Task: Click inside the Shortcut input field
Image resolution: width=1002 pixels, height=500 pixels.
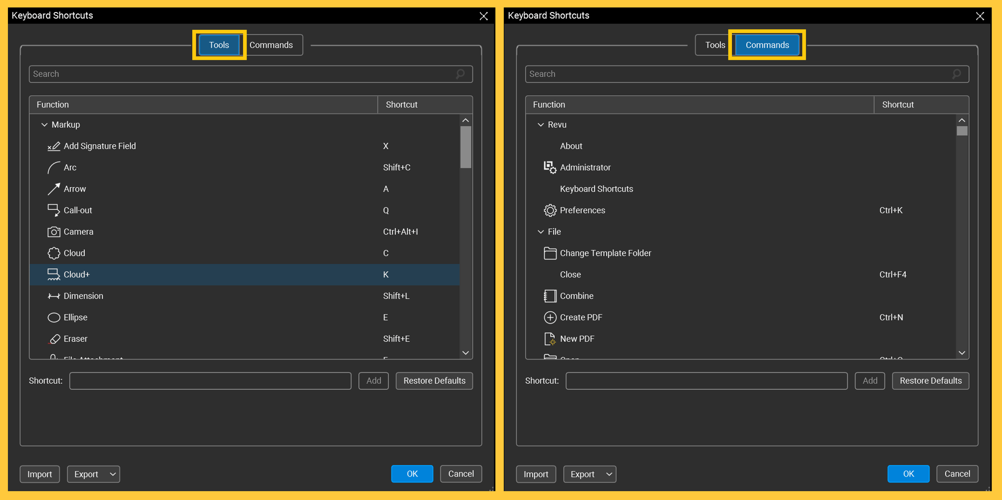Action: [x=210, y=381]
